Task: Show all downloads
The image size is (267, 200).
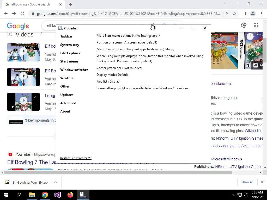Action: point(247,182)
